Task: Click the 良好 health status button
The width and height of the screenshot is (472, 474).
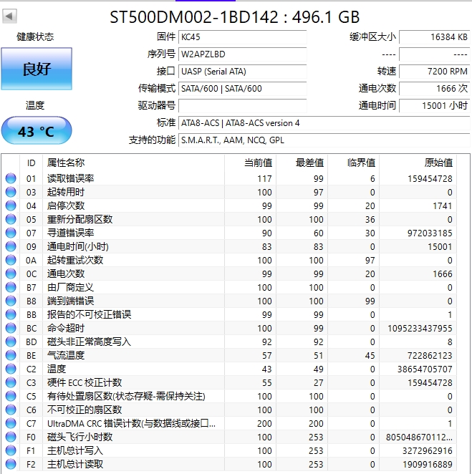Action: pyautogui.click(x=37, y=69)
